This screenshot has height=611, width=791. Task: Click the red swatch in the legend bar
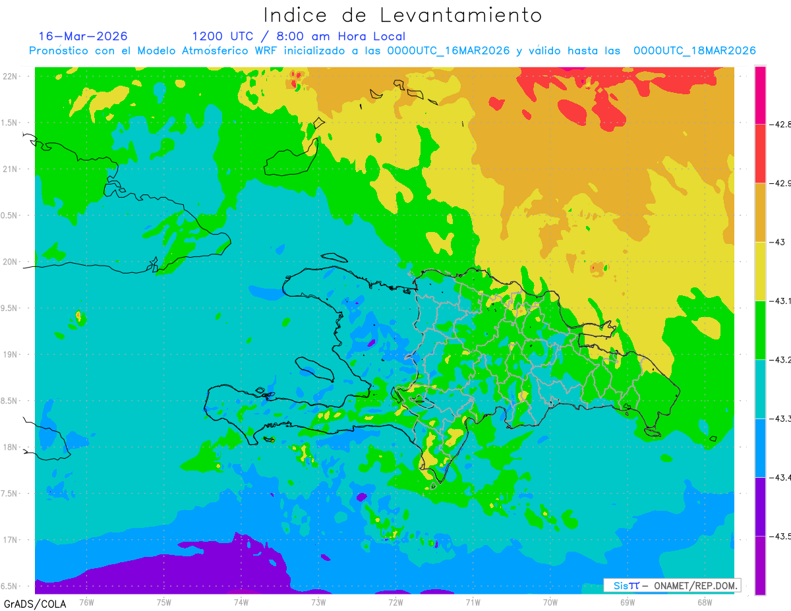[760, 154]
